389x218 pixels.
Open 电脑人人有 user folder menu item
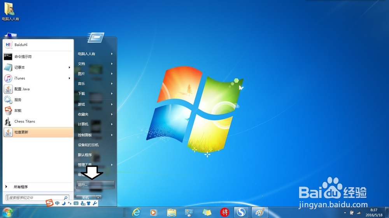(95, 54)
